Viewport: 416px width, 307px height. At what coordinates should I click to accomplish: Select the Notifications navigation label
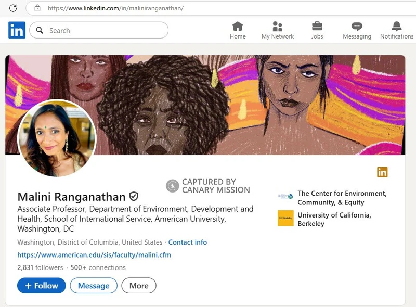coord(397,36)
